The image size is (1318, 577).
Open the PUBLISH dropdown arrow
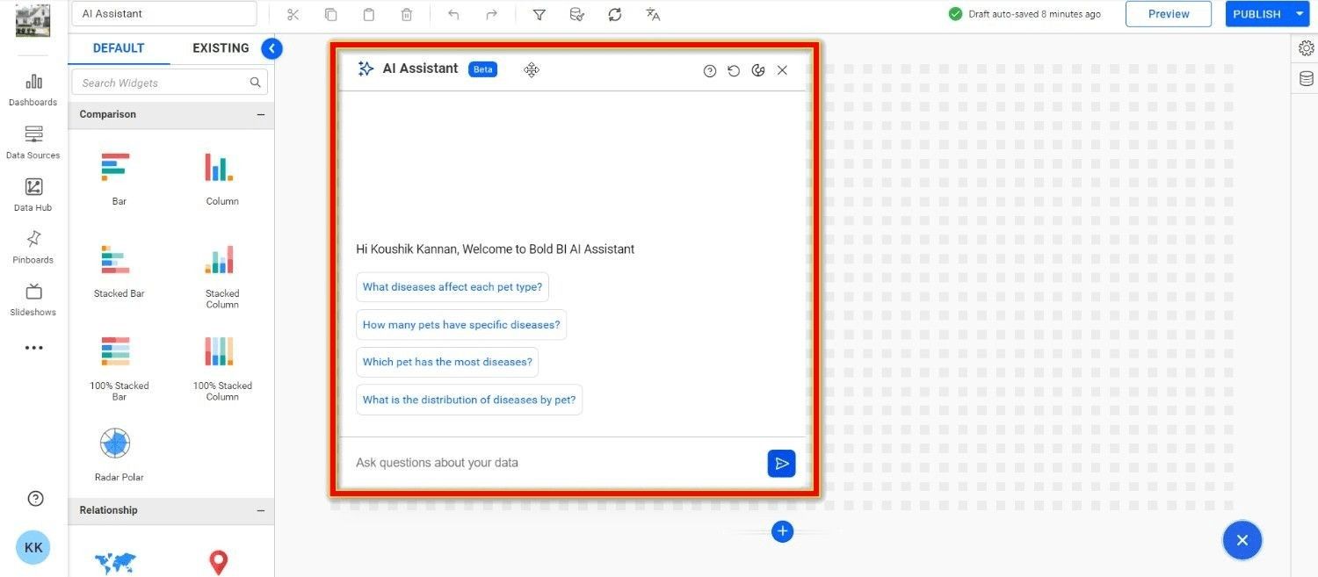tap(1300, 14)
